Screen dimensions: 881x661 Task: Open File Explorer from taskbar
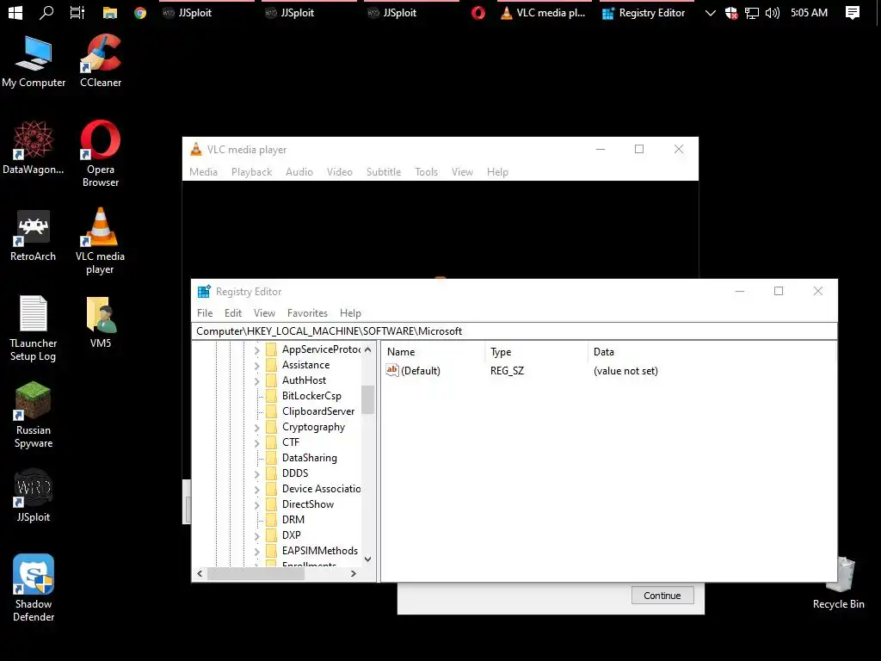point(109,12)
